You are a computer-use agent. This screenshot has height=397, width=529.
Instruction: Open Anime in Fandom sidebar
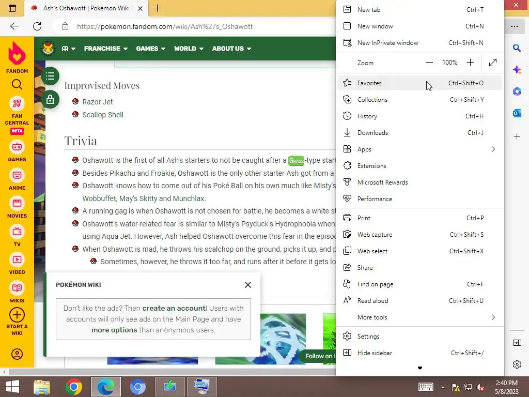[17, 180]
